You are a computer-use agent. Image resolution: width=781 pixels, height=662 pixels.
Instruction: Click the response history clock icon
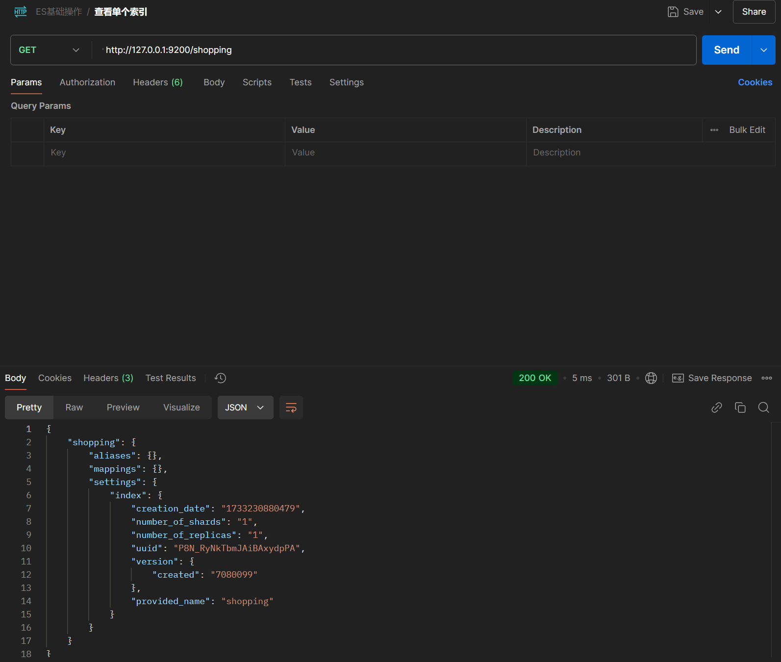(220, 378)
